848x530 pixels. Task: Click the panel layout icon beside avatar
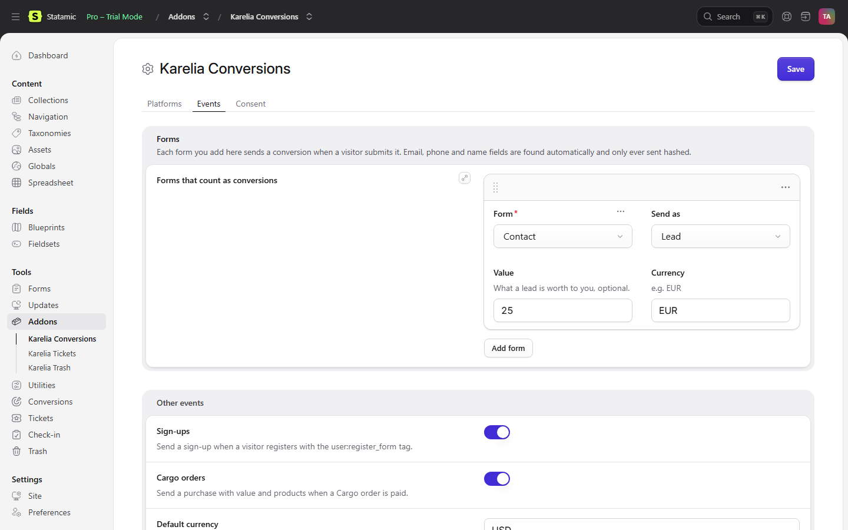coord(806,16)
